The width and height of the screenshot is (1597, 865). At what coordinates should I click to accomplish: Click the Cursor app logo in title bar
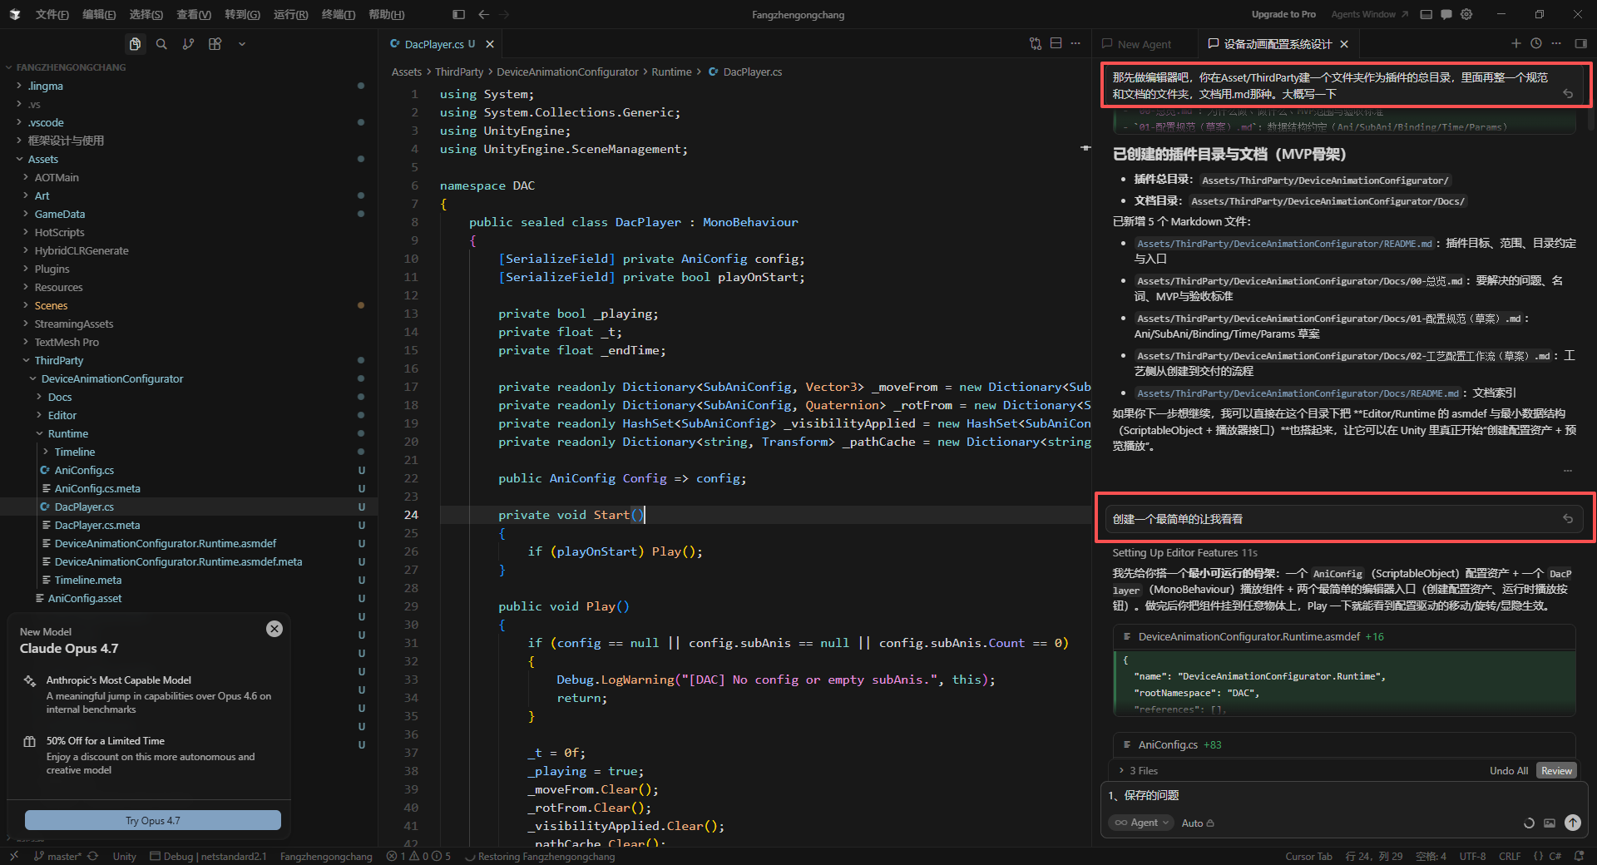(x=15, y=14)
